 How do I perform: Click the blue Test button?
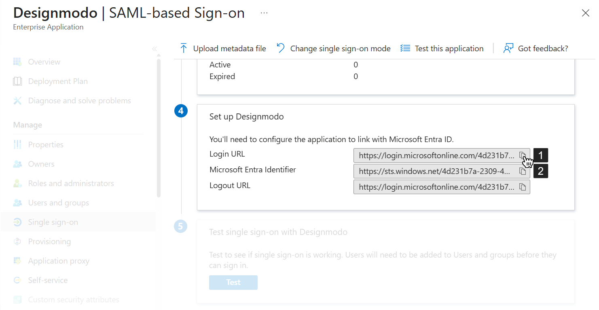233,283
